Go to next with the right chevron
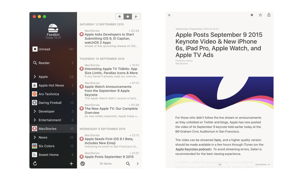The image size is (300, 184). pos(138,164)
